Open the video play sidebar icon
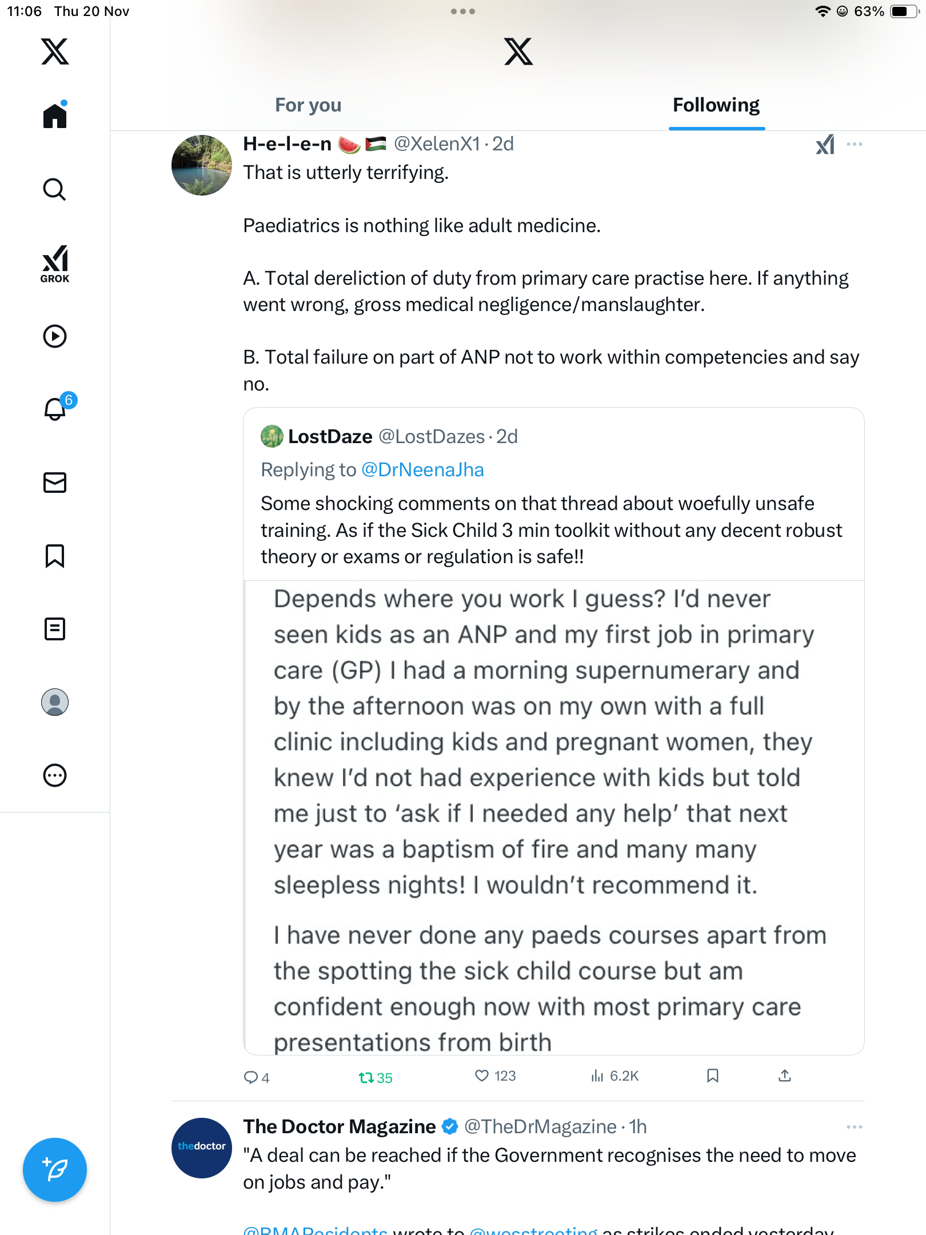The image size is (926, 1235). pyautogui.click(x=55, y=336)
